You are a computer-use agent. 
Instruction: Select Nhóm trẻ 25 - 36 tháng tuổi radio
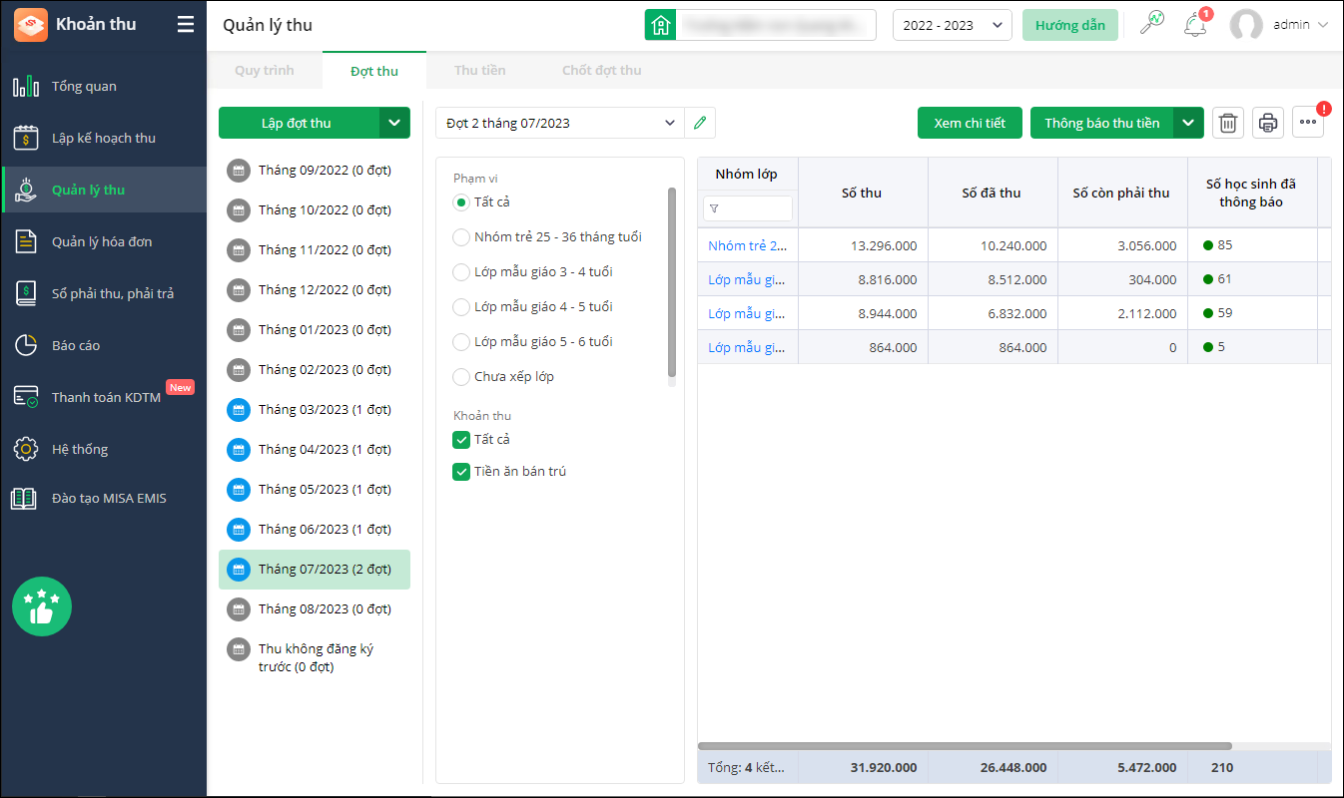(461, 237)
